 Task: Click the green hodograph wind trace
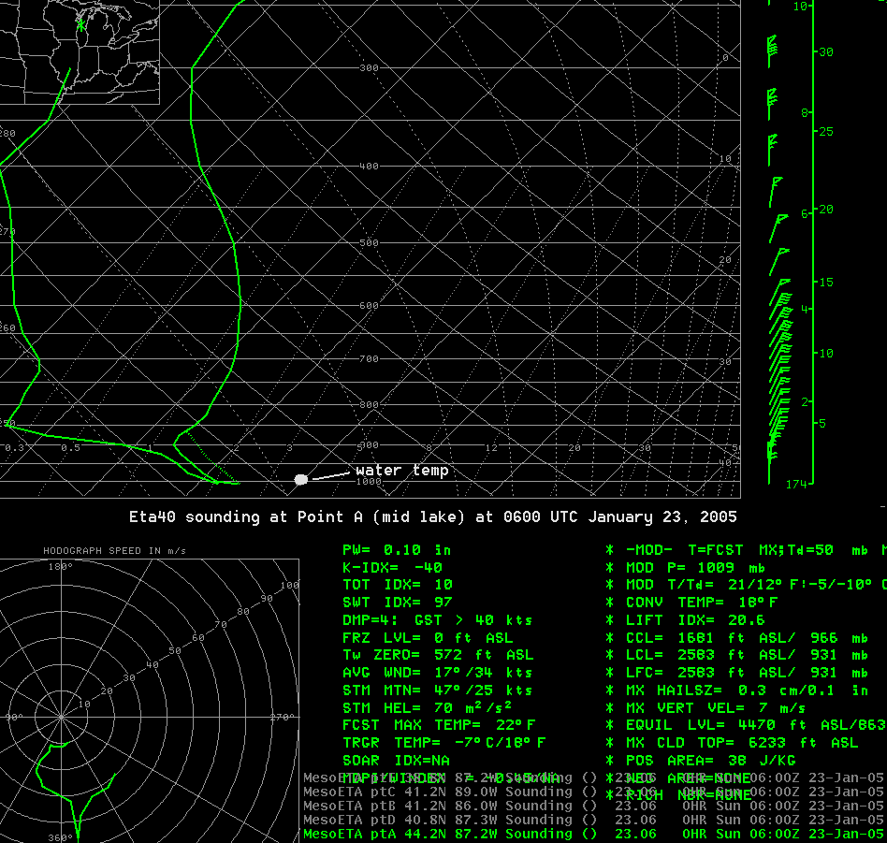(x=58, y=795)
